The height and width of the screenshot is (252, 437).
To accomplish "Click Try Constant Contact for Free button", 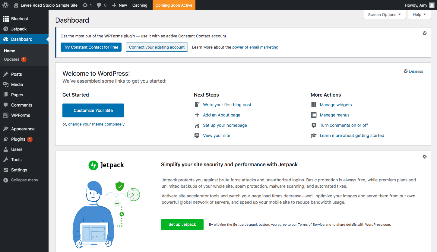I will [91, 47].
